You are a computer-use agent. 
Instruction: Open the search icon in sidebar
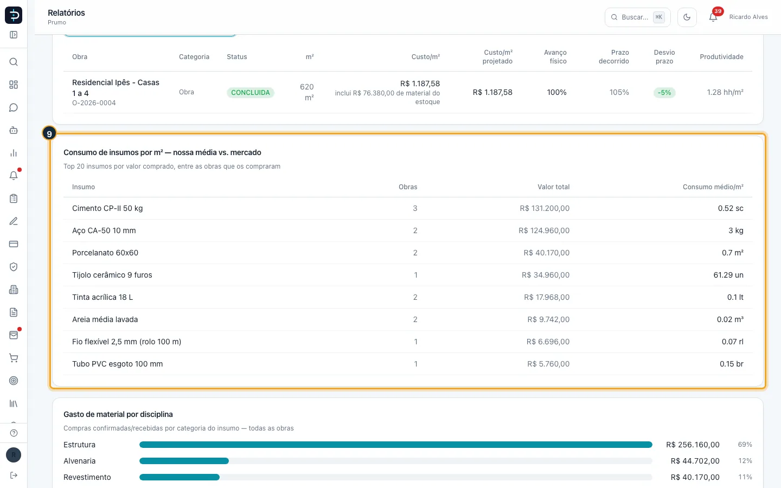14,62
